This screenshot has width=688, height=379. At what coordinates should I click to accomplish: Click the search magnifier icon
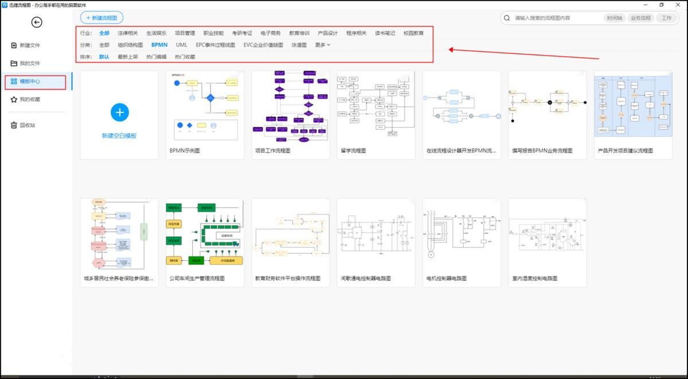(507, 18)
